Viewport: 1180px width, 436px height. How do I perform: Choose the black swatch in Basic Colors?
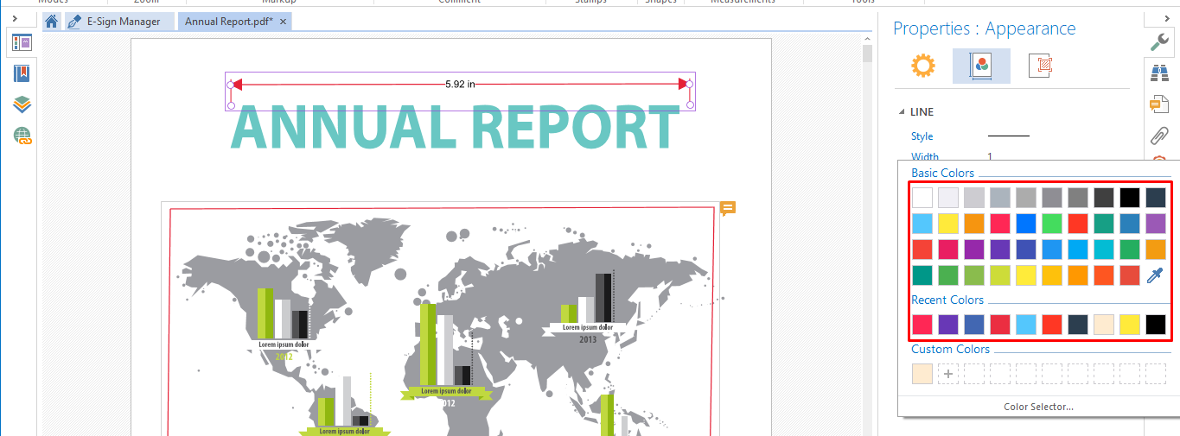tap(1130, 198)
